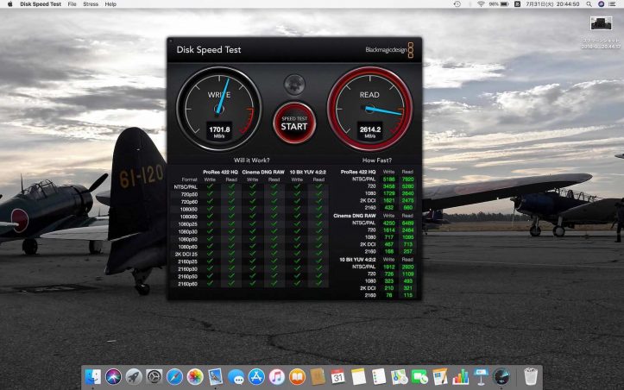Click the 1080p25 row label
The width and height of the screenshot is (624, 390).
coord(189,224)
